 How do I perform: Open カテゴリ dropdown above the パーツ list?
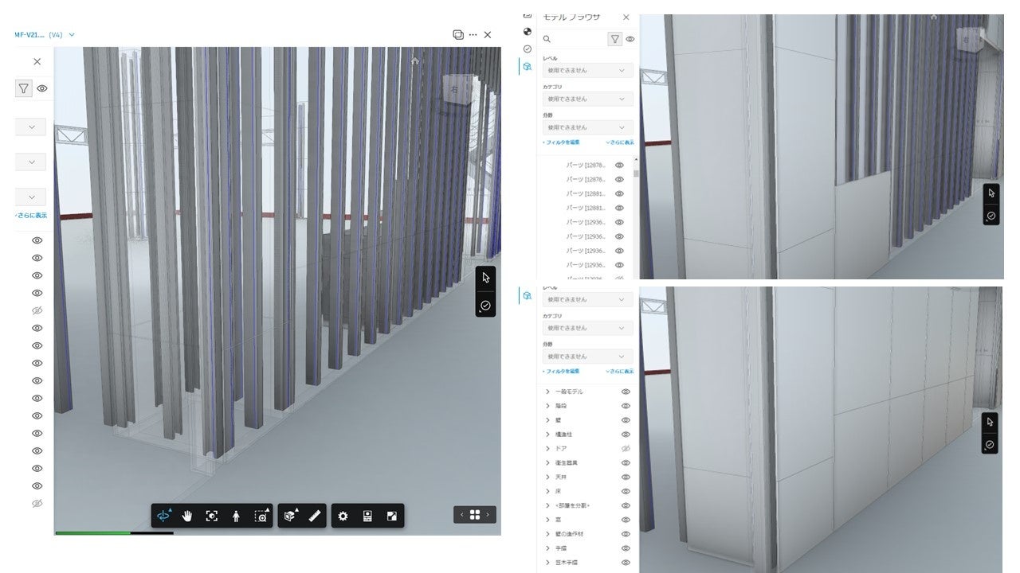588,99
